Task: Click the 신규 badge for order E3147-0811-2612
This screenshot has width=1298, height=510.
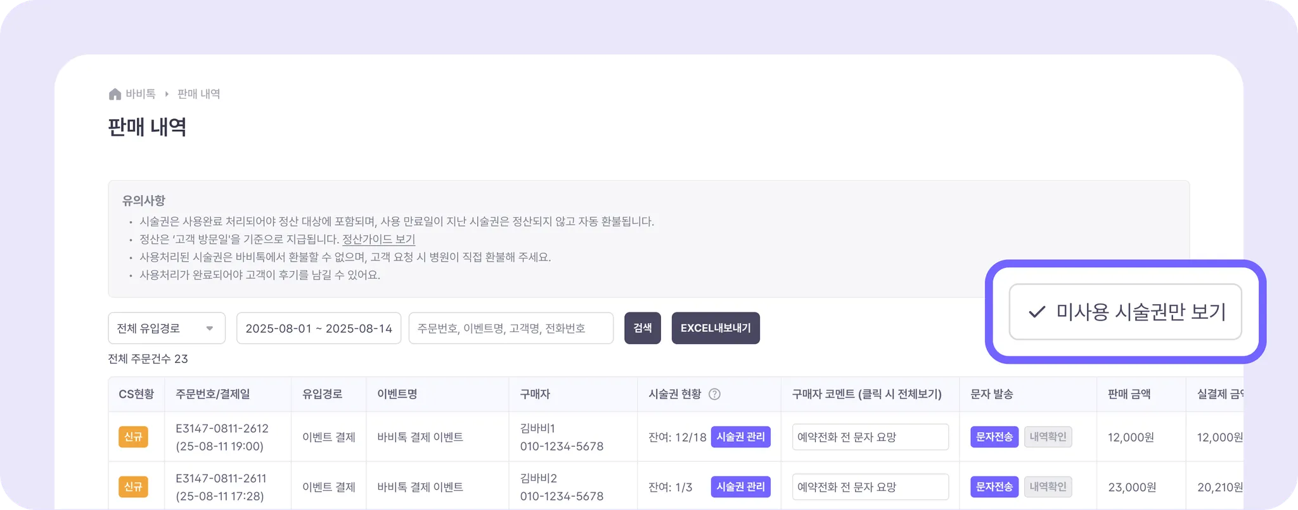Action: coord(133,437)
